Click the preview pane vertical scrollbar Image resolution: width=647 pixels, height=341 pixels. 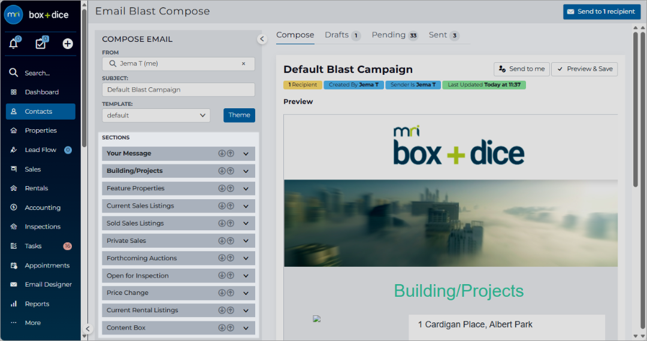636,109
